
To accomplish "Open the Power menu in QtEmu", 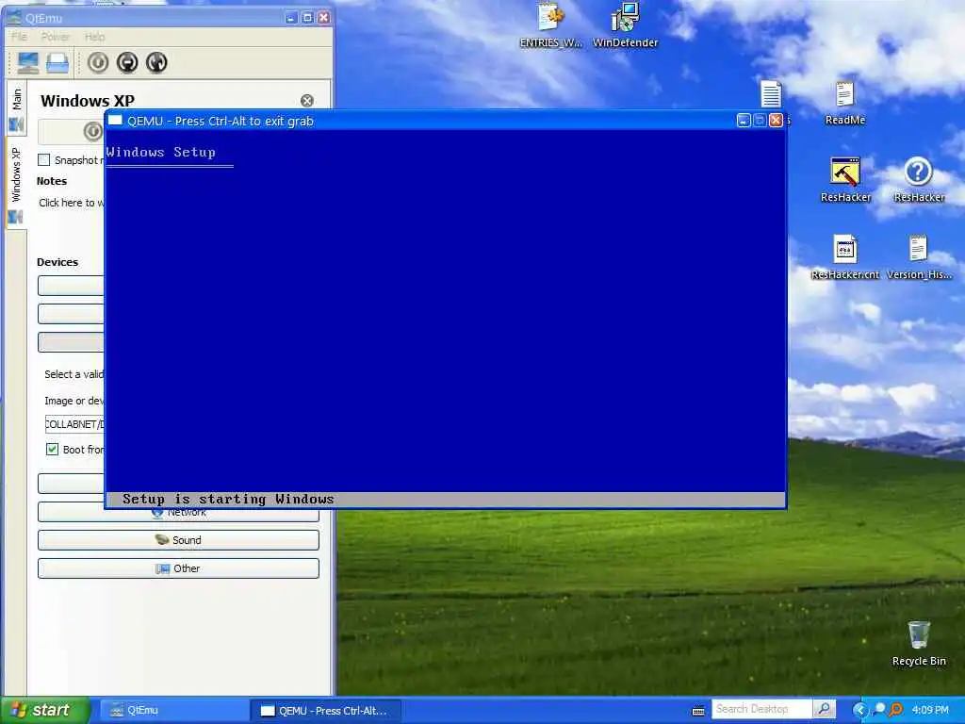I will tap(56, 37).
